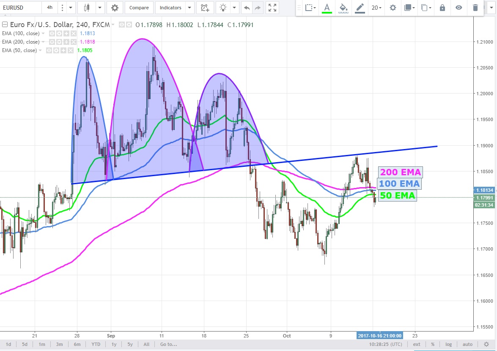Click the lightbulb ideas icon

tap(223, 8)
